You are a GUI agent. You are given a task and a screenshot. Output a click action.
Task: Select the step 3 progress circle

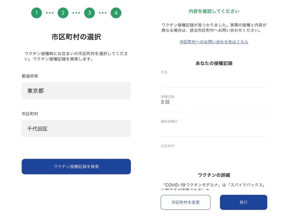(x=89, y=13)
